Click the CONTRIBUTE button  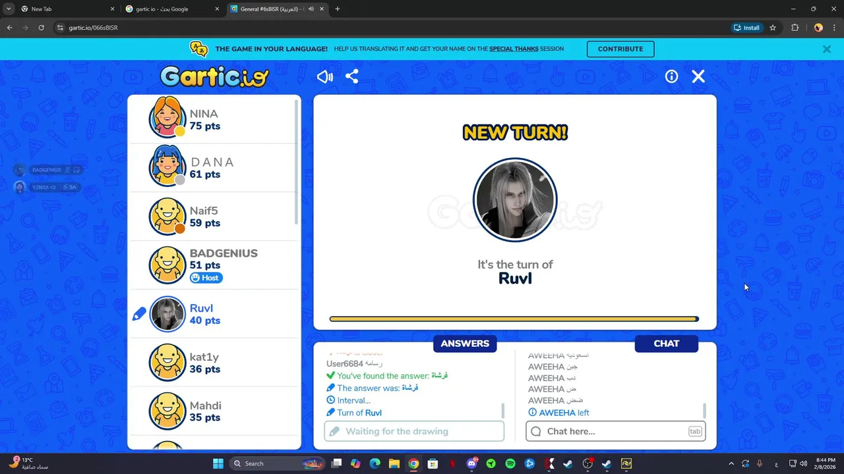coord(620,49)
